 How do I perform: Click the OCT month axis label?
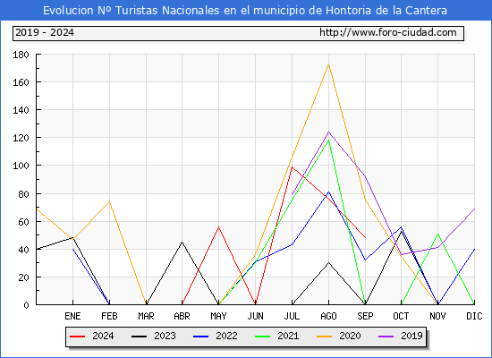coord(401,316)
